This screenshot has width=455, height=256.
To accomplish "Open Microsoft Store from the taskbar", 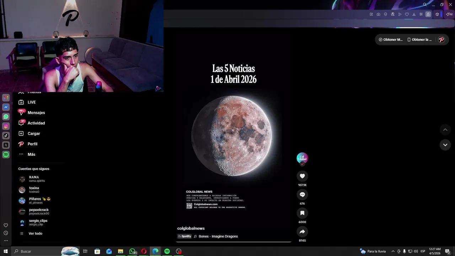I will tap(97, 251).
